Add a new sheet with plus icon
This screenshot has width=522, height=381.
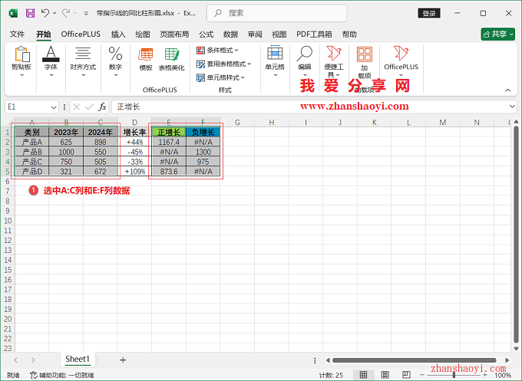click(122, 360)
